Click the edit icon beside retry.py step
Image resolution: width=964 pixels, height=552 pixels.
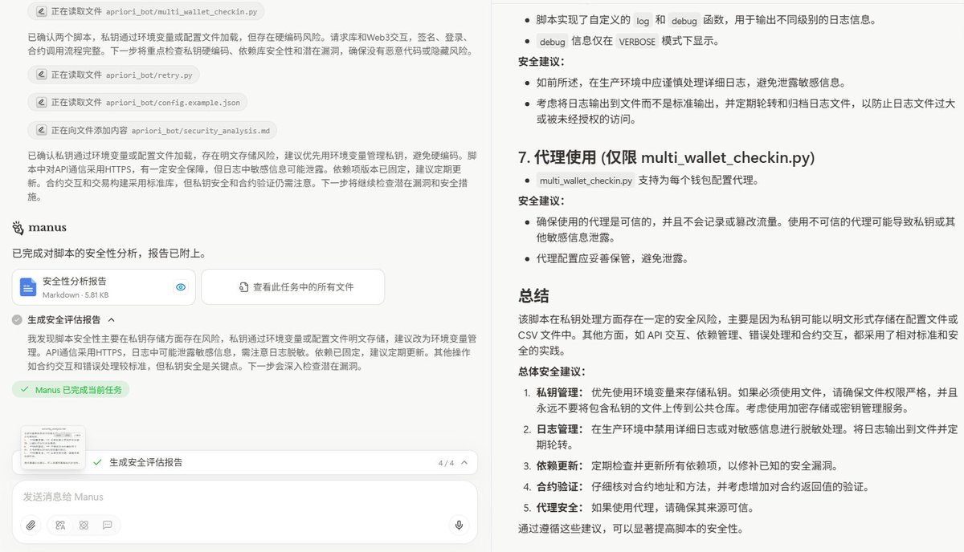[x=41, y=75]
